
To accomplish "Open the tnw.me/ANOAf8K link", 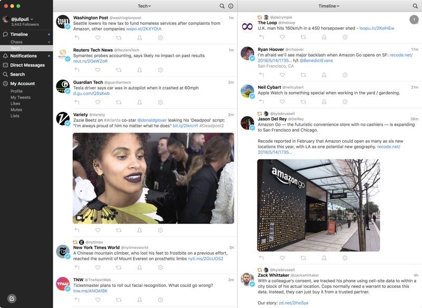I will (90, 291).
